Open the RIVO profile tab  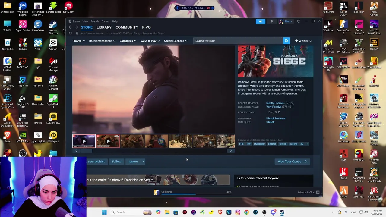[146, 27]
